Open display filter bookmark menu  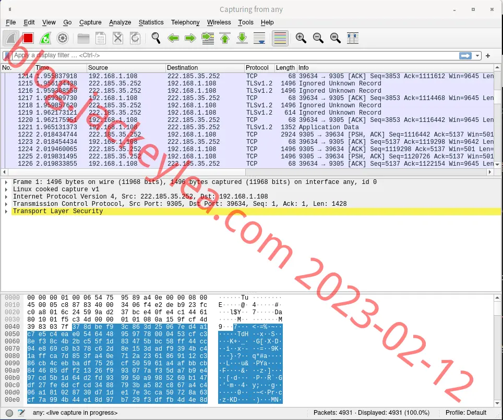coord(7,55)
